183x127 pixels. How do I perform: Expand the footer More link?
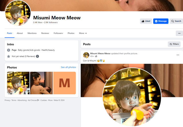click(x=50, y=100)
